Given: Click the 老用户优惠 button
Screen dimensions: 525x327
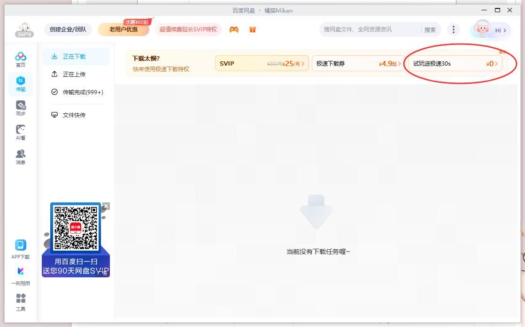Looking at the screenshot, I should 123,30.
